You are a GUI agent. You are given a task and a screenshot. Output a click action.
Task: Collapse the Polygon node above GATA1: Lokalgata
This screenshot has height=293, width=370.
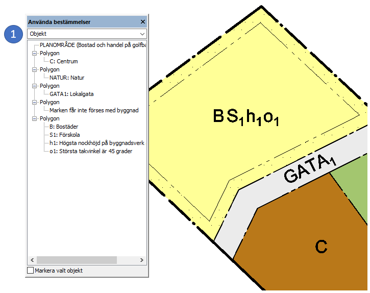pyautogui.click(x=34, y=86)
